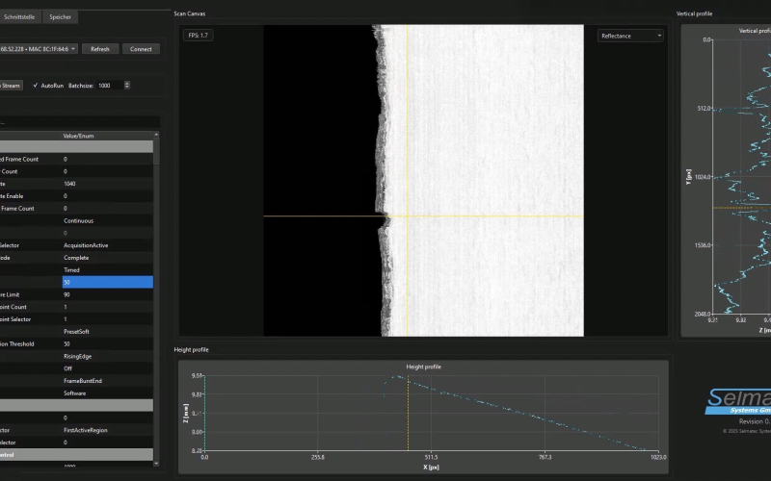Click the parameter table scroll-up arrow

pos(156,135)
